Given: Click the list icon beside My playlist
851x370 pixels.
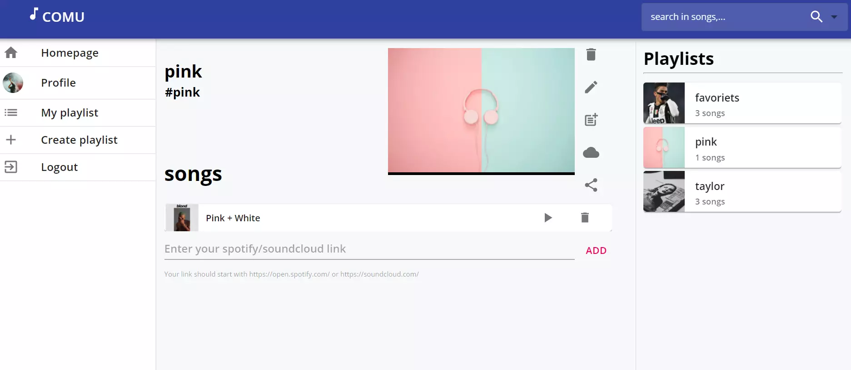Looking at the screenshot, I should click(11, 112).
